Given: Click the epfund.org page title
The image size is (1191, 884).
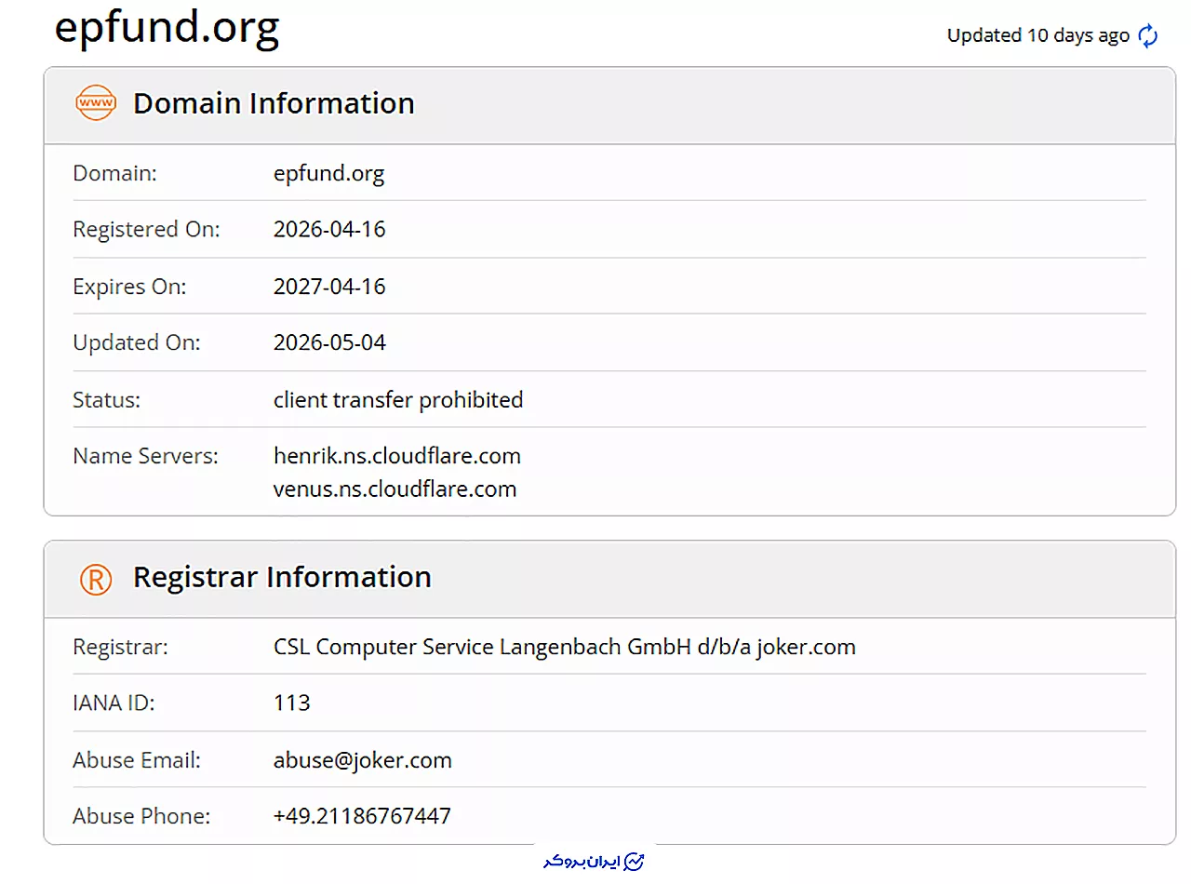Looking at the screenshot, I should (167, 28).
